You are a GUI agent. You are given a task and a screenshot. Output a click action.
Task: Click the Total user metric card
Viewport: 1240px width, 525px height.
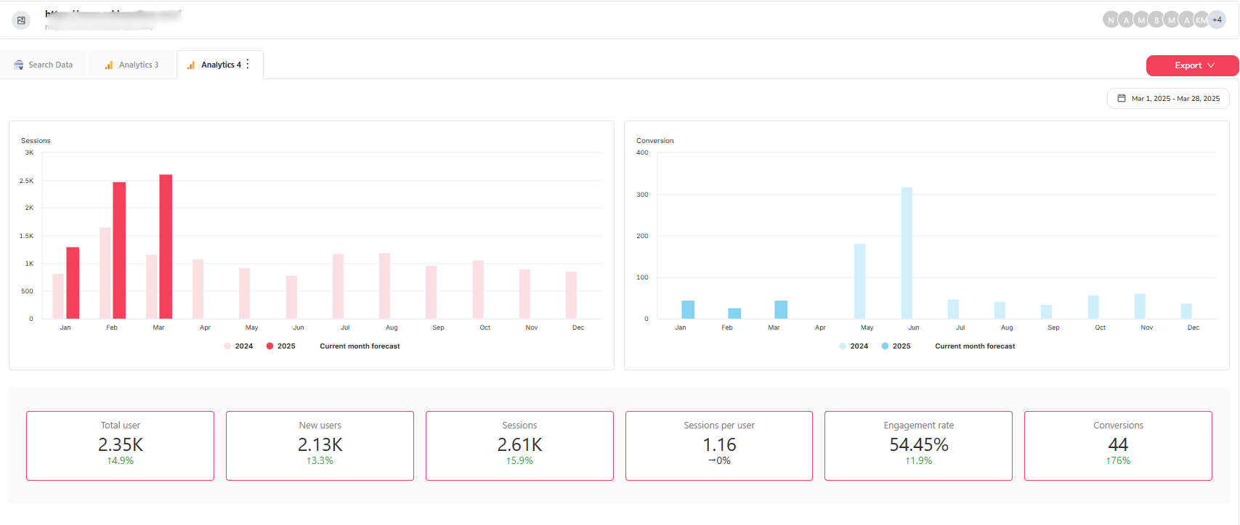(x=120, y=445)
